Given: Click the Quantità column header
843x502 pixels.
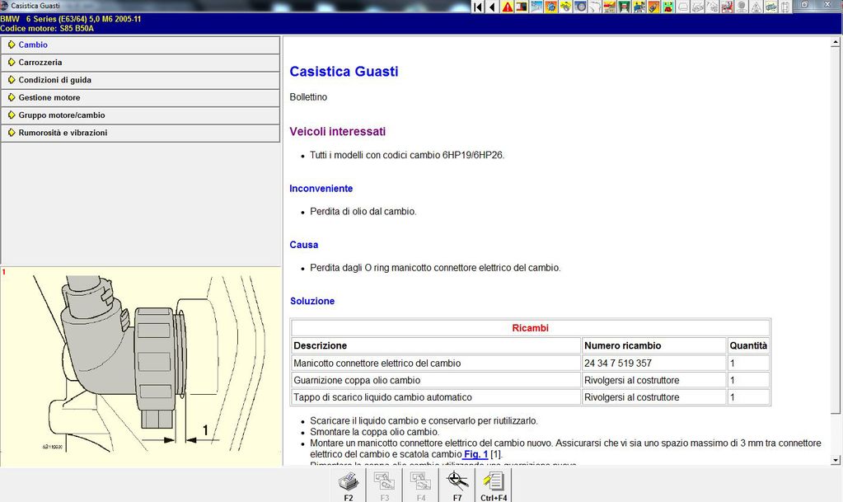Looking at the screenshot, I should click(748, 345).
